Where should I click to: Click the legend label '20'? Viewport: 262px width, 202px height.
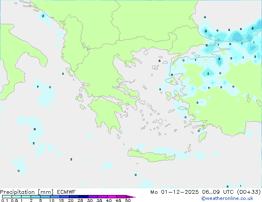point(71,200)
